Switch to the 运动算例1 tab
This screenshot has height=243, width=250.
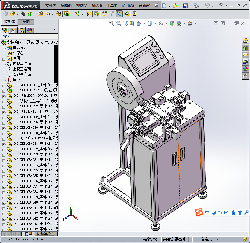click(x=46, y=234)
